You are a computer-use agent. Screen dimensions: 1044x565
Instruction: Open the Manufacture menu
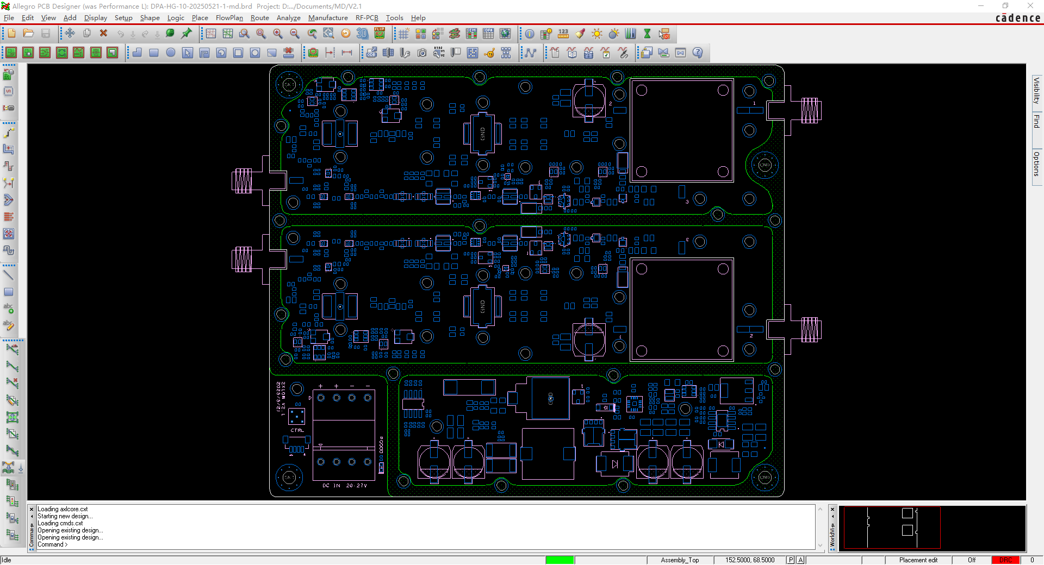[328, 18]
